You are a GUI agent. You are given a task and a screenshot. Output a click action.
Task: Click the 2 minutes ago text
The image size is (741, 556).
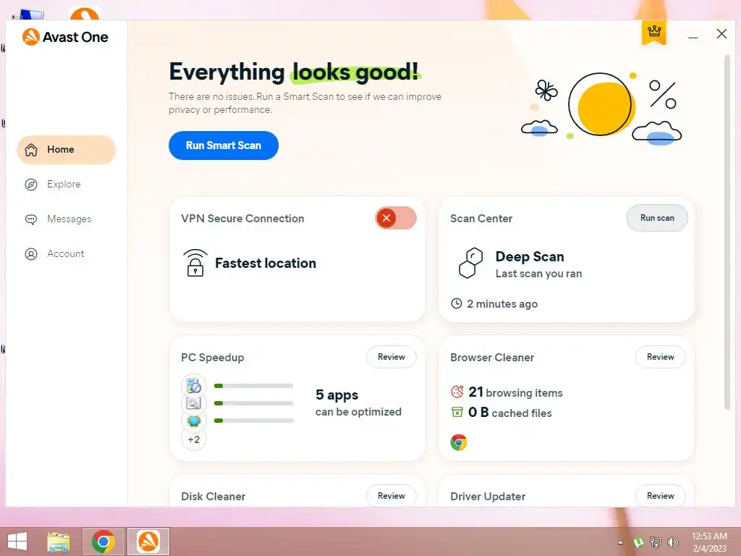502,304
